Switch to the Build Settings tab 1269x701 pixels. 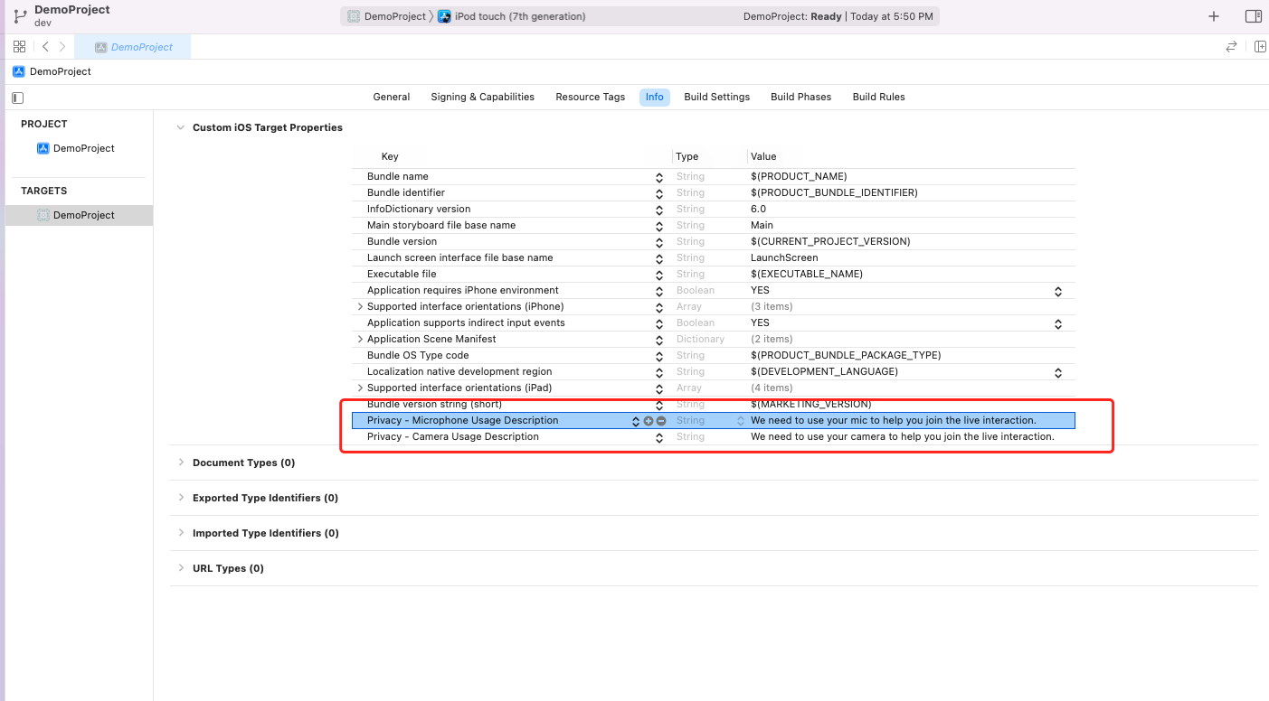pyautogui.click(x=717, y=97)
